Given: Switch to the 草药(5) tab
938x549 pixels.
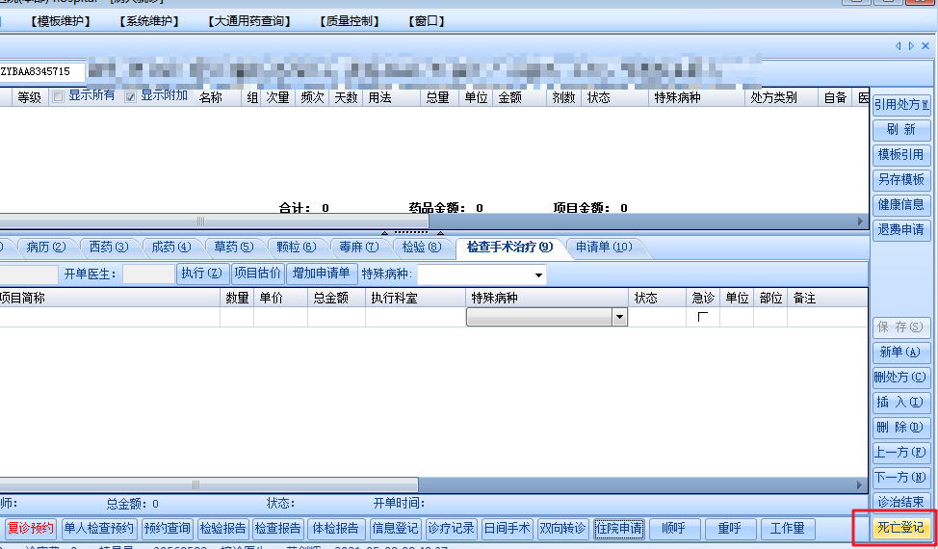Looking at the screenshot, I should point(233,247).
